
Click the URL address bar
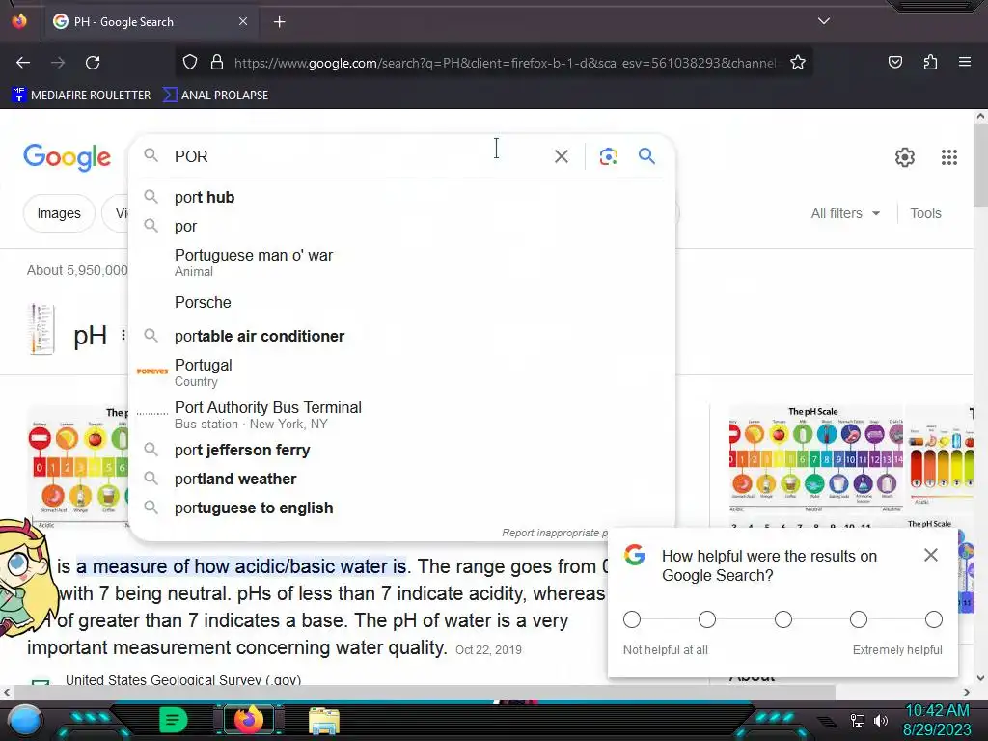[504, 63]
